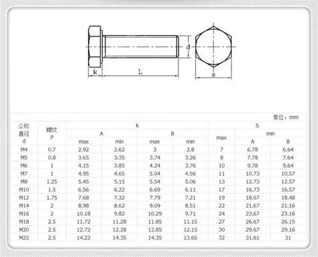
Task: Click the "S" group header in table
Action: pyautogui.click(x=257, y=126)
